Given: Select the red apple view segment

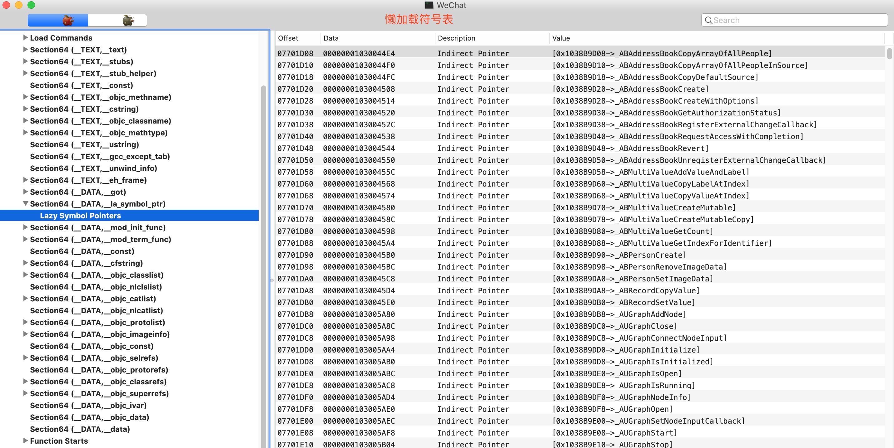Looking at the screenshot, I should 58,20.
